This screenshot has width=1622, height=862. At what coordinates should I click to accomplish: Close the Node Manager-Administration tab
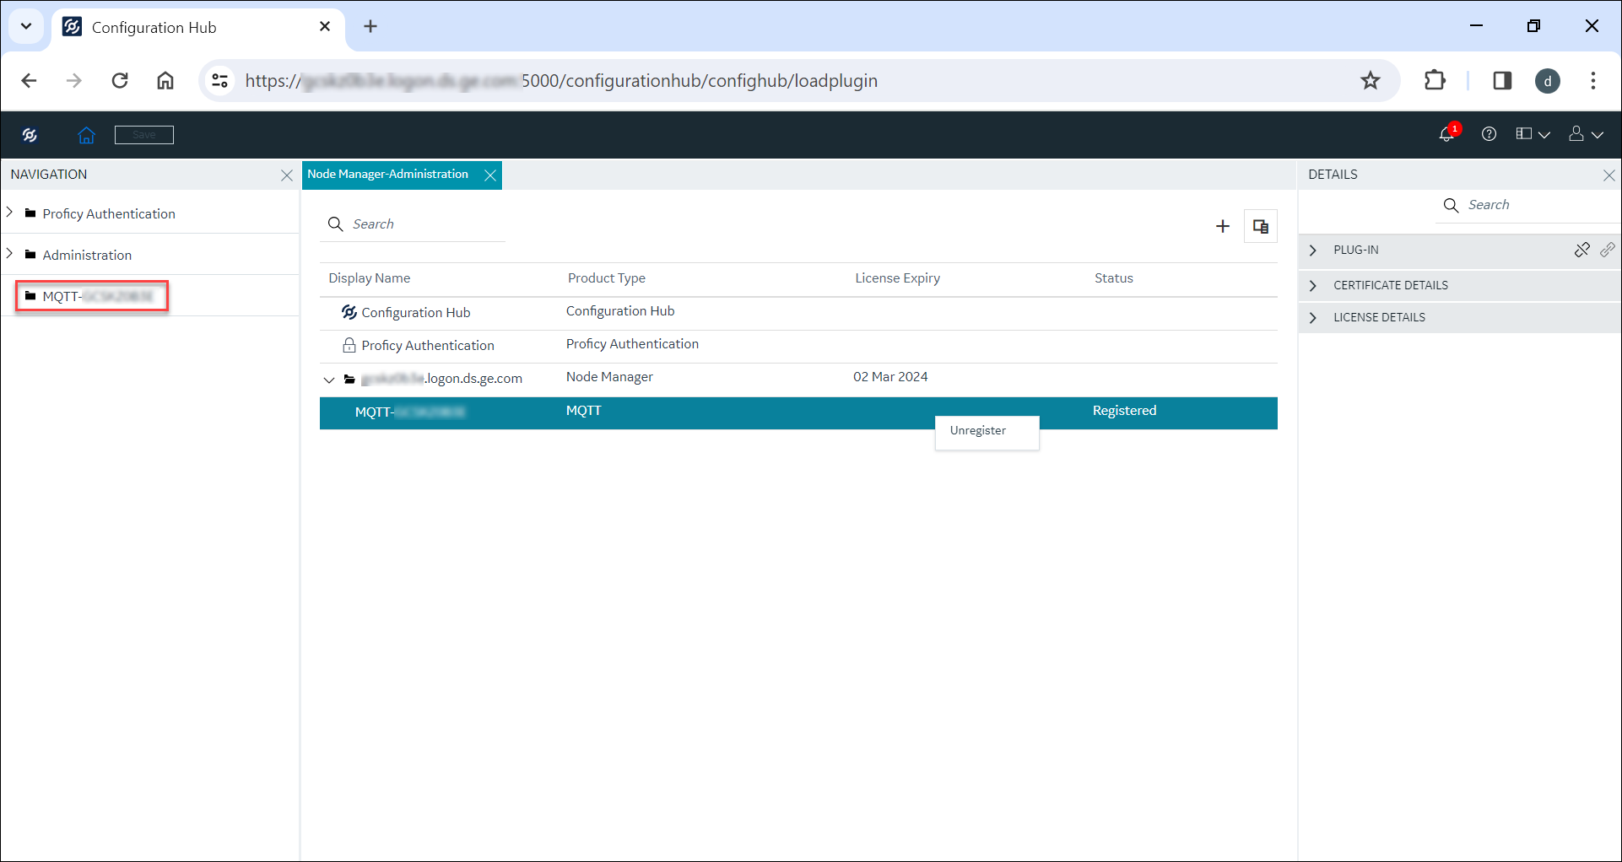(x=490, y=175)
